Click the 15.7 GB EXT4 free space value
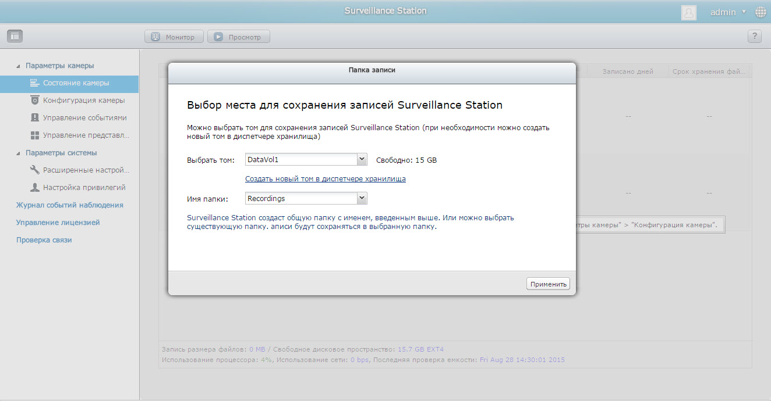771x401 pixels. [x=420, y=349]
